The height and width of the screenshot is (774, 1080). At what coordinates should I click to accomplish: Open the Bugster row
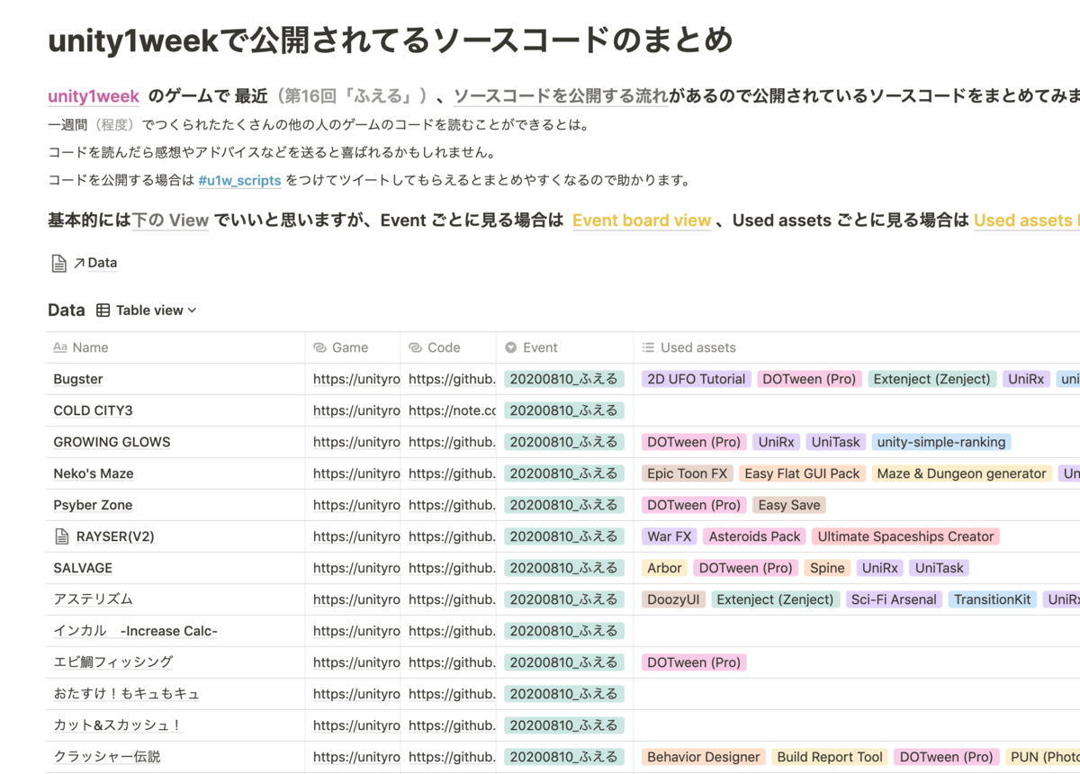point(78,379)
